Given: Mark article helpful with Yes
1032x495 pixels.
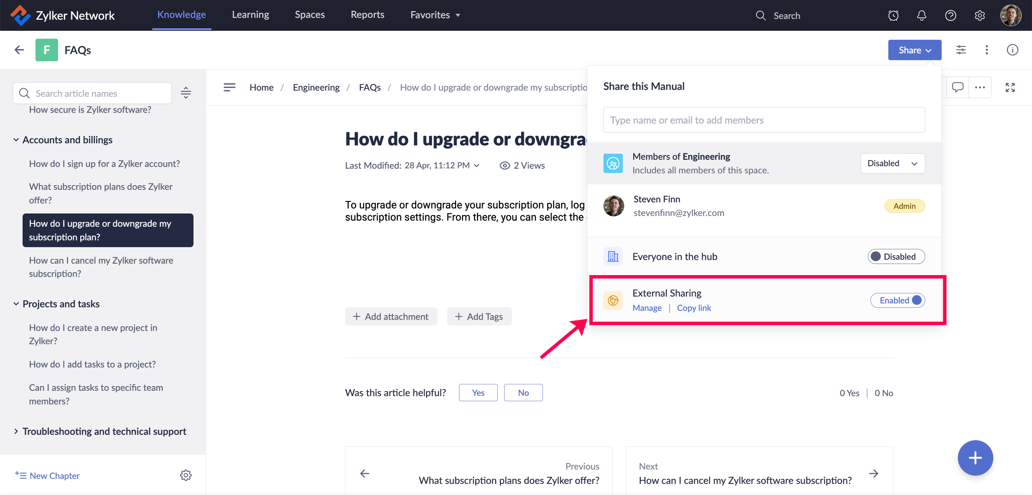Looking at the screenshot, I should pos(478,393).
